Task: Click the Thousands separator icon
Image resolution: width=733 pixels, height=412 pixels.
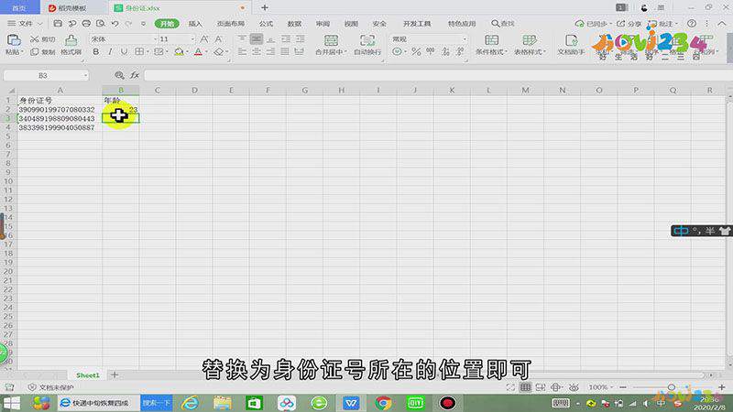Action: pyautogui.click(x=431, y=52)
